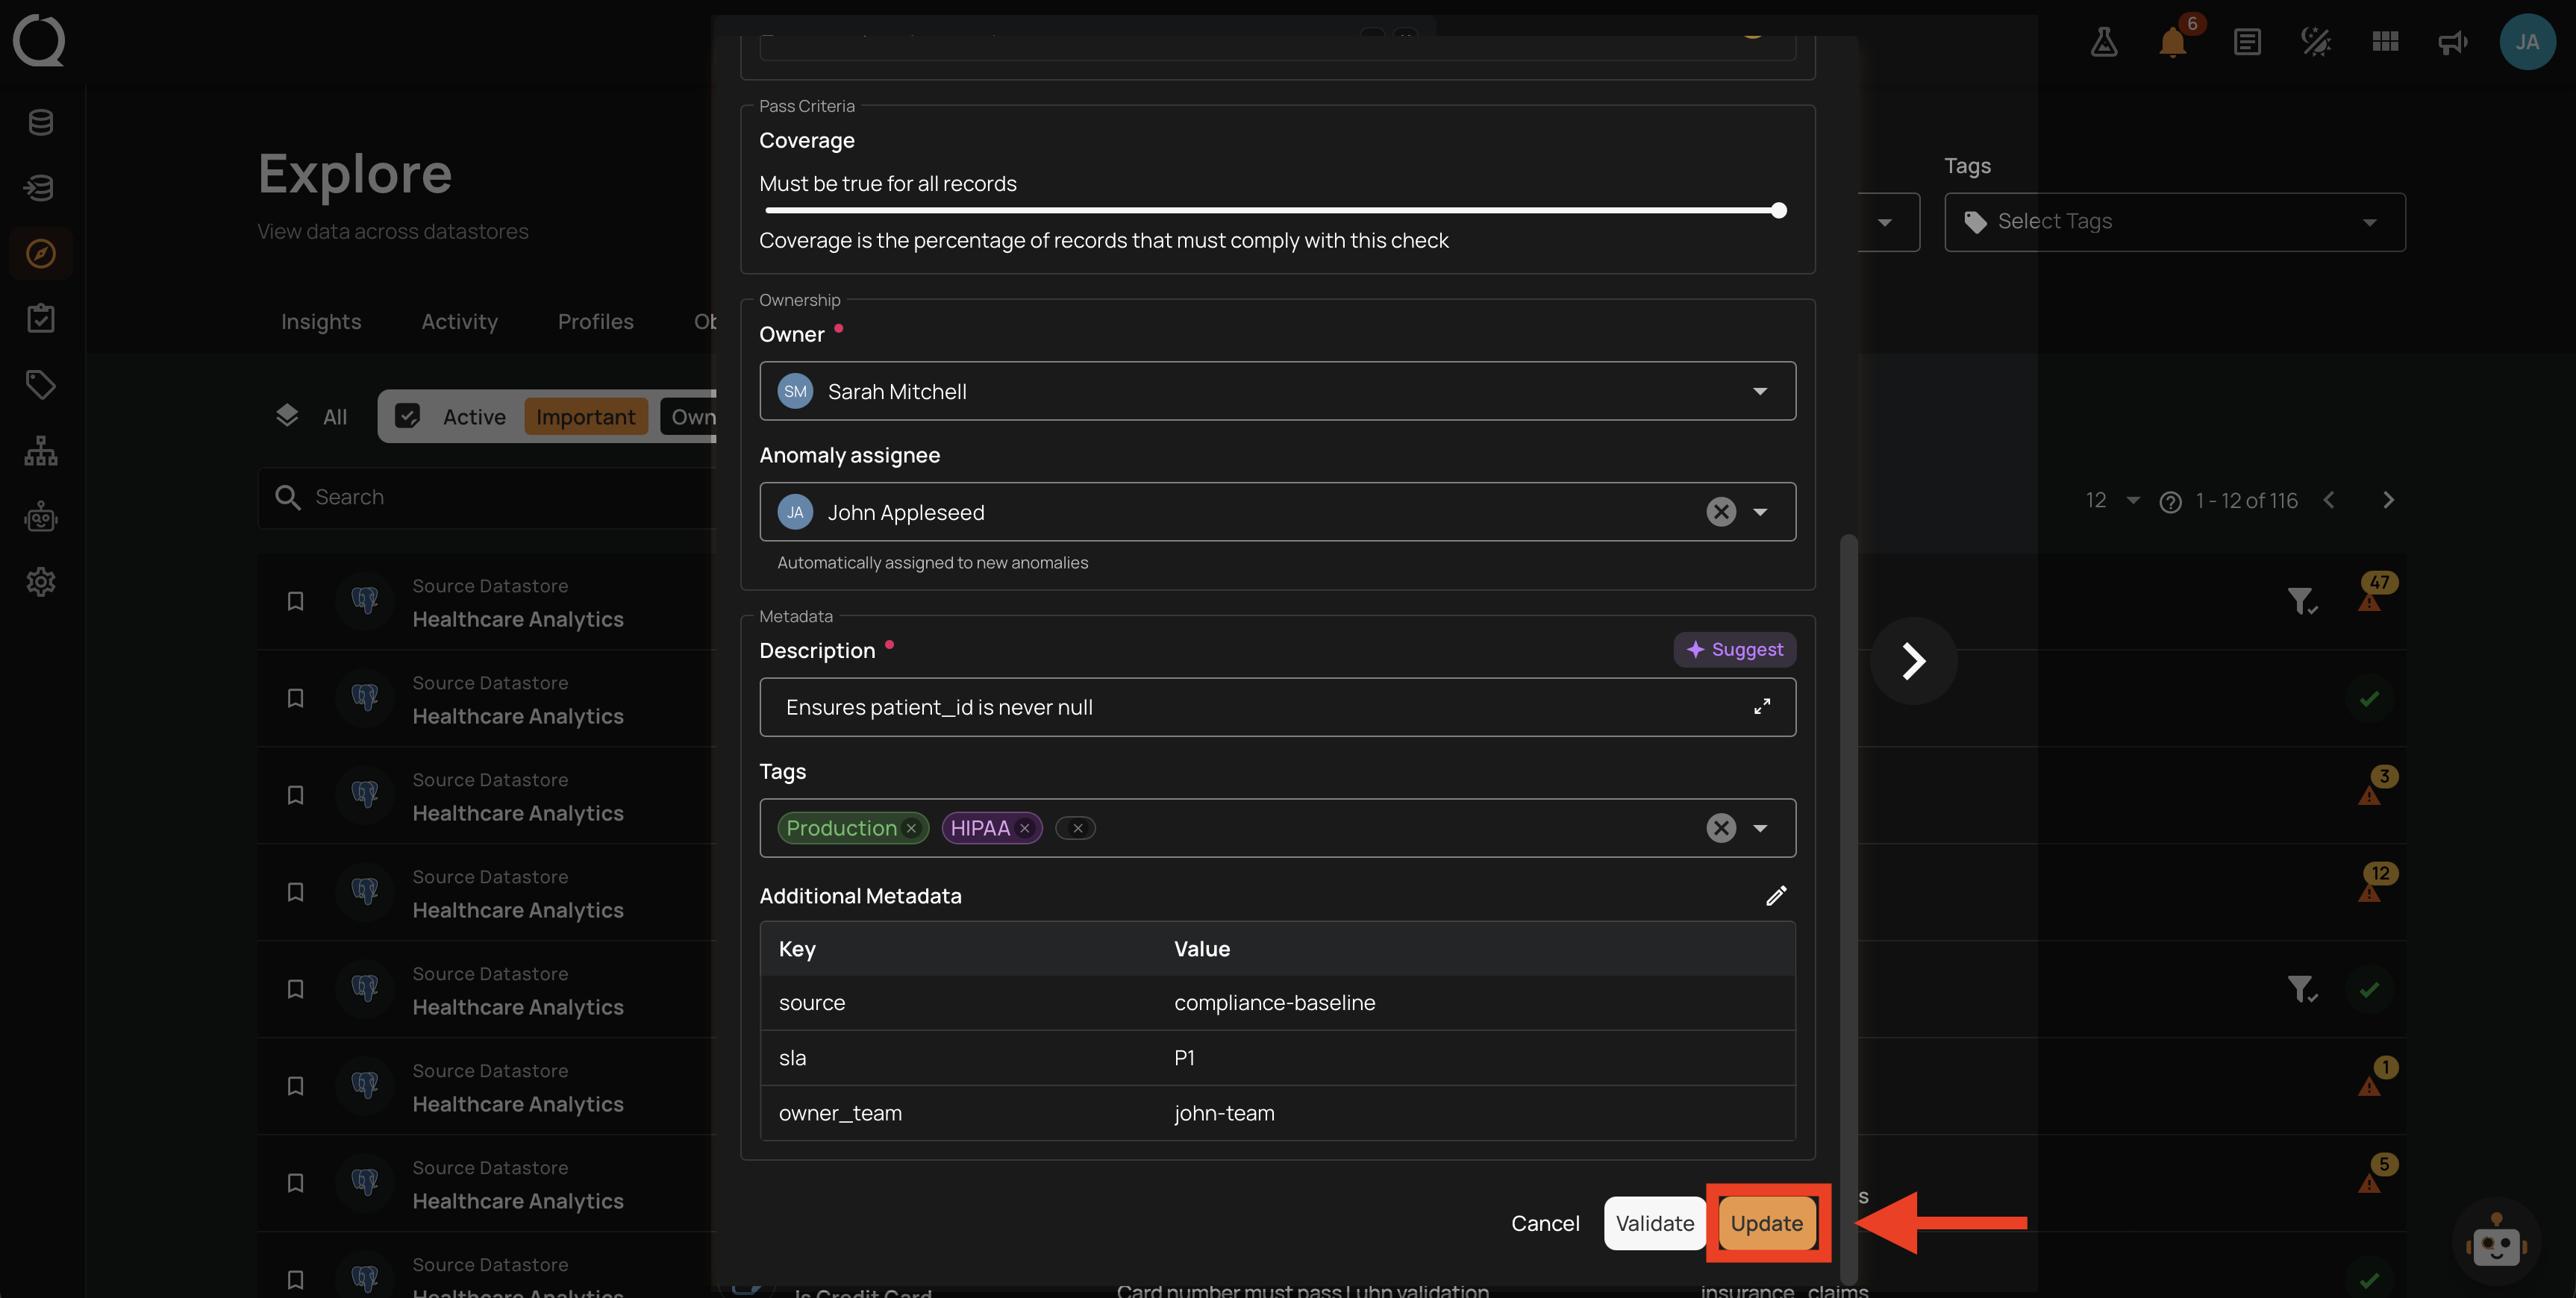The height and width of the screenshot is (1298, 2576).
Task: Open the robot agent sidebar icon
Action: click(41, 516)
